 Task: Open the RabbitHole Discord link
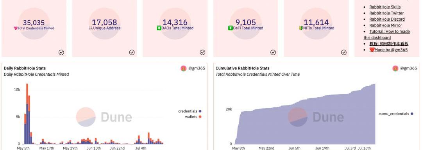[x=387, y=19]
